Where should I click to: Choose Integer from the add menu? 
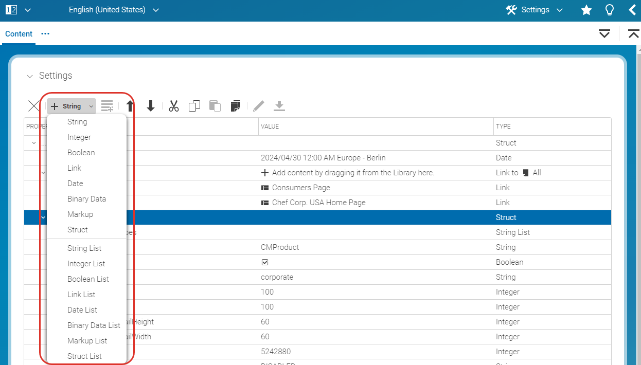click(x=79, y=137)
